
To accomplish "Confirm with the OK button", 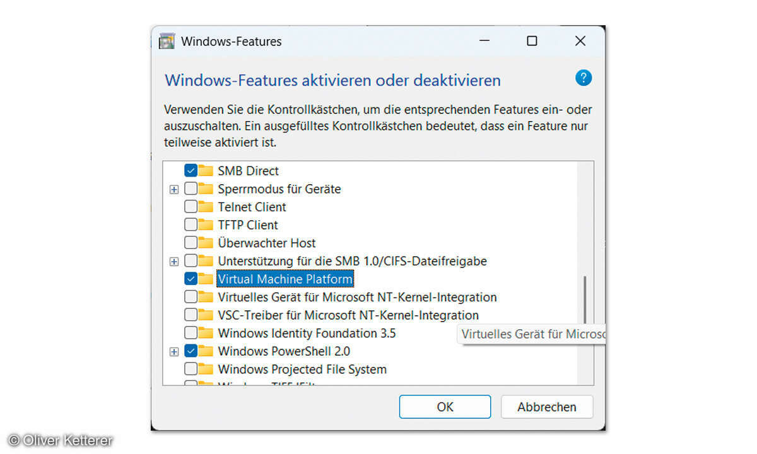I will 445,407.
